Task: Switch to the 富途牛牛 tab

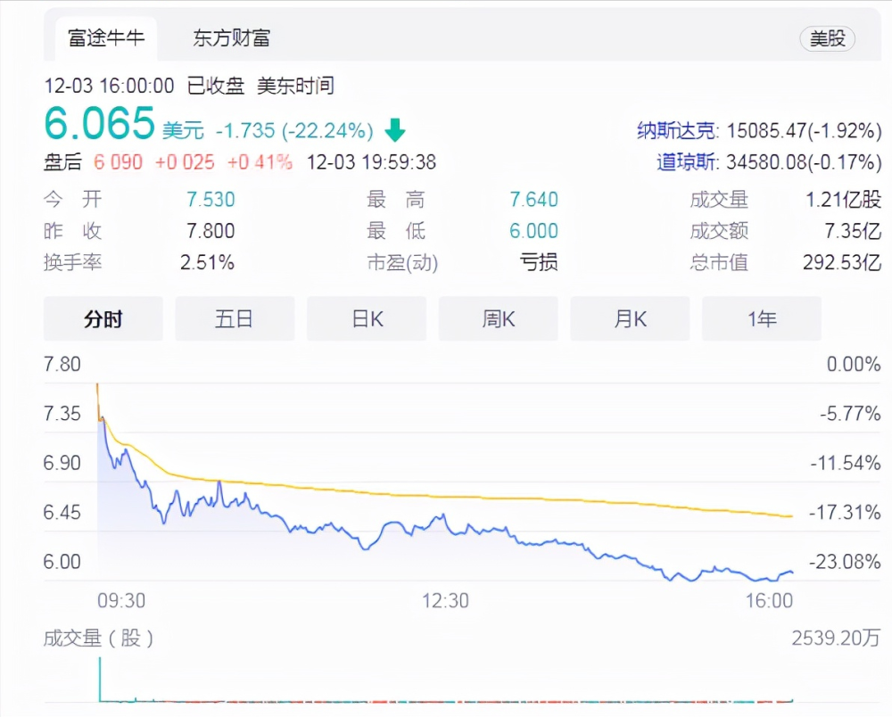Action: (106, 38)
